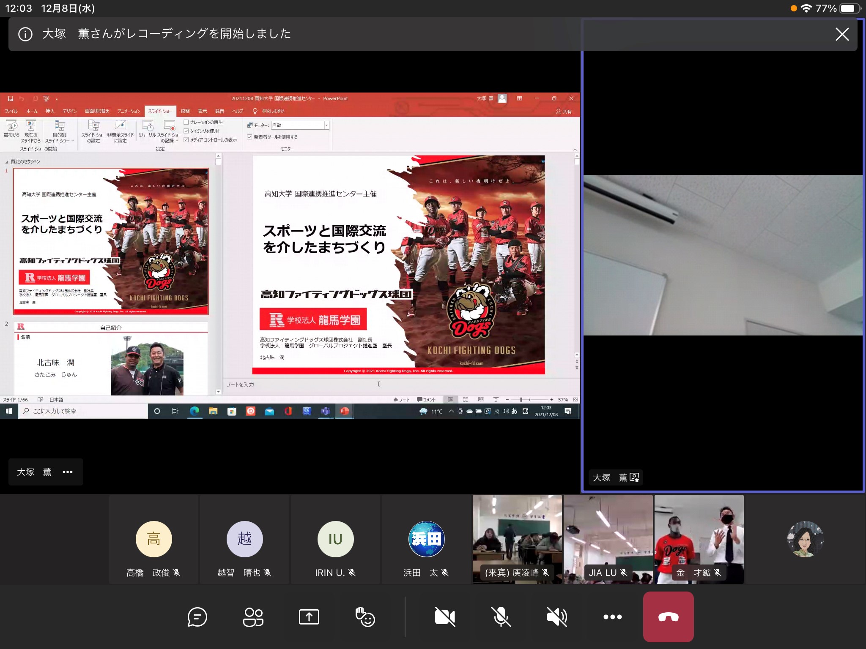
Task: Open the ファイル tab in PowerPoint
Action: pyautogui.click(x=11, y=111)
